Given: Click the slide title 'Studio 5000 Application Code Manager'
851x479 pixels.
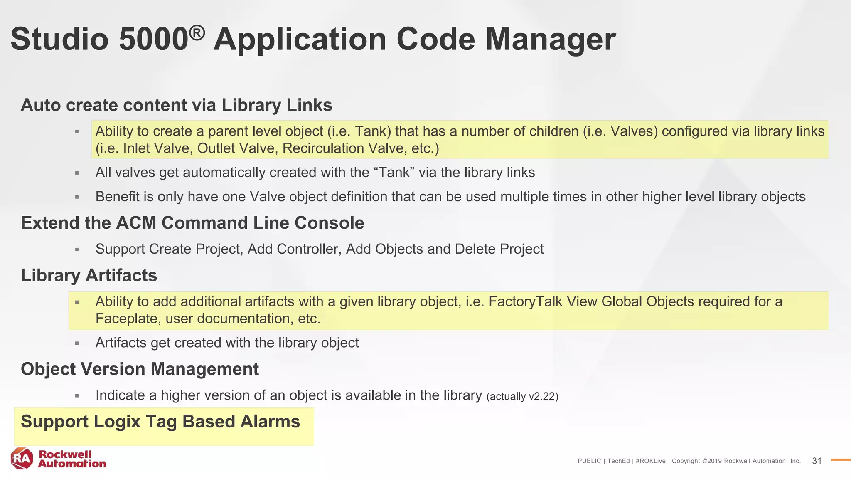Looking at the screenshot, I should (x=313, y=39).
